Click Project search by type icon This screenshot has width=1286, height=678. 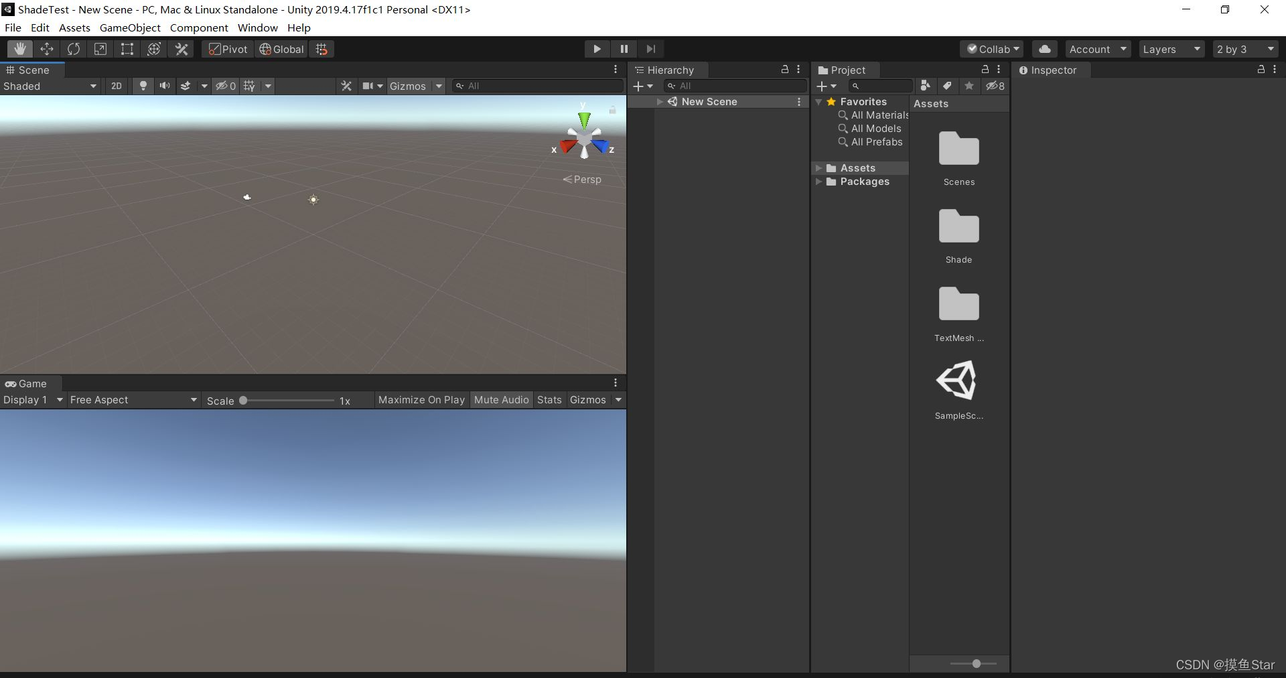925,86
